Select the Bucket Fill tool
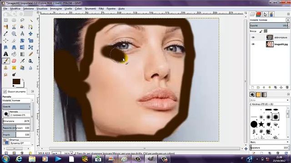This screenshot has height=163, width=291. click(x=14, y=54)
